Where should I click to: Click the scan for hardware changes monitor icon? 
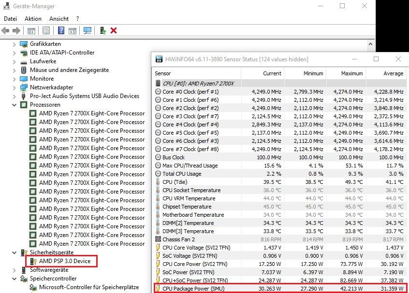[88, 30]
